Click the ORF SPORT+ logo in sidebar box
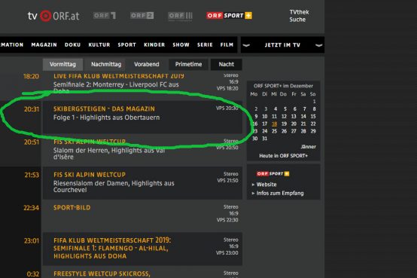 tap(273, 173)
